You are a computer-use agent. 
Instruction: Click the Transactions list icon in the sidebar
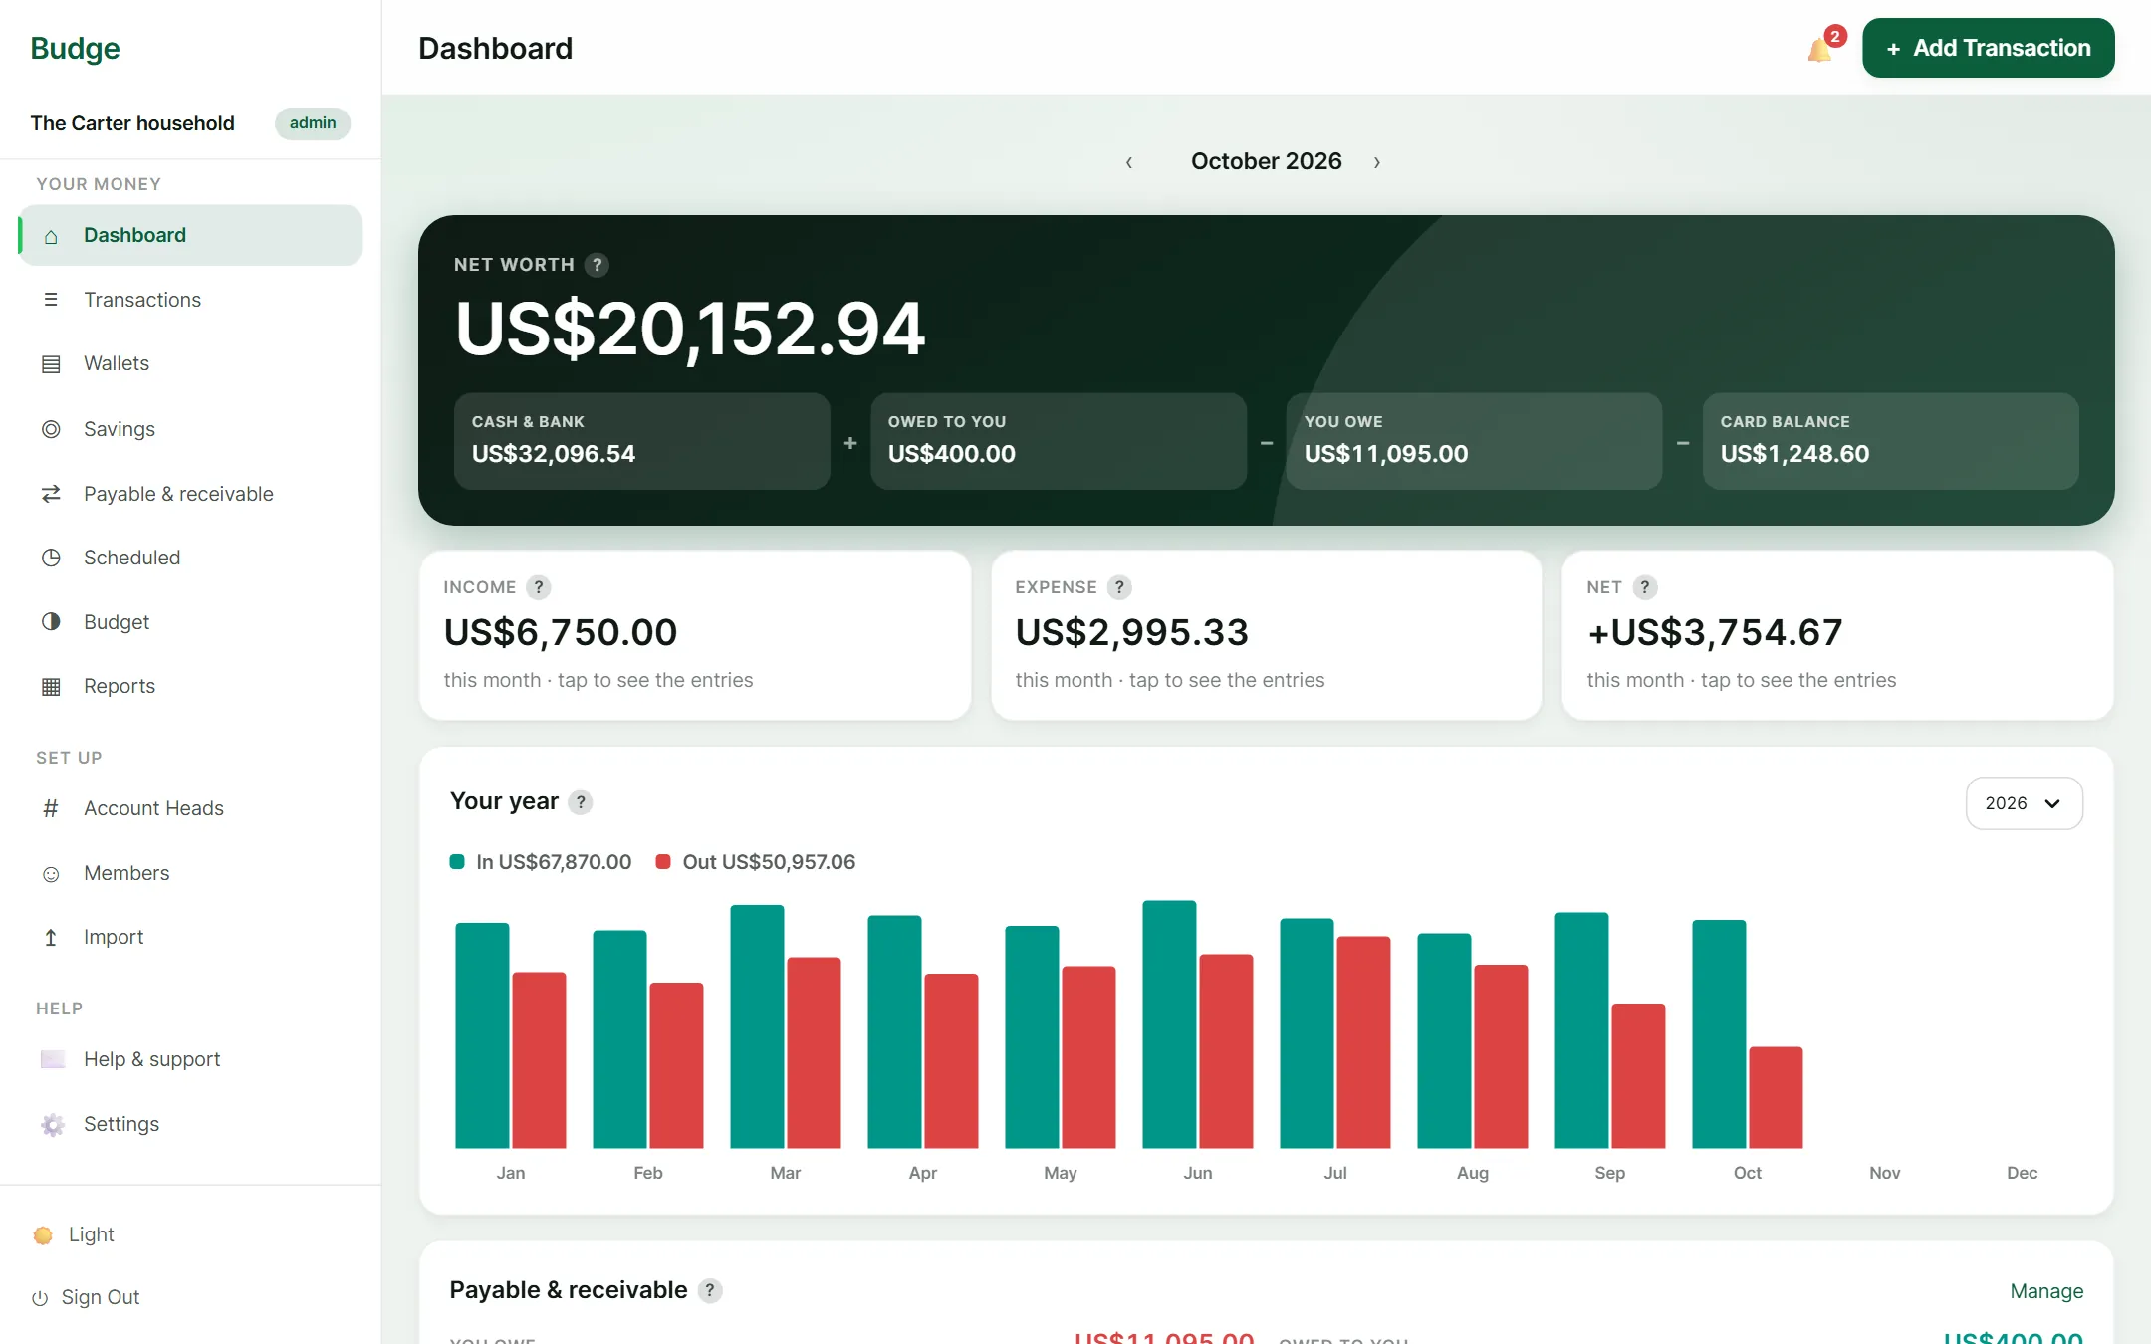51,300
